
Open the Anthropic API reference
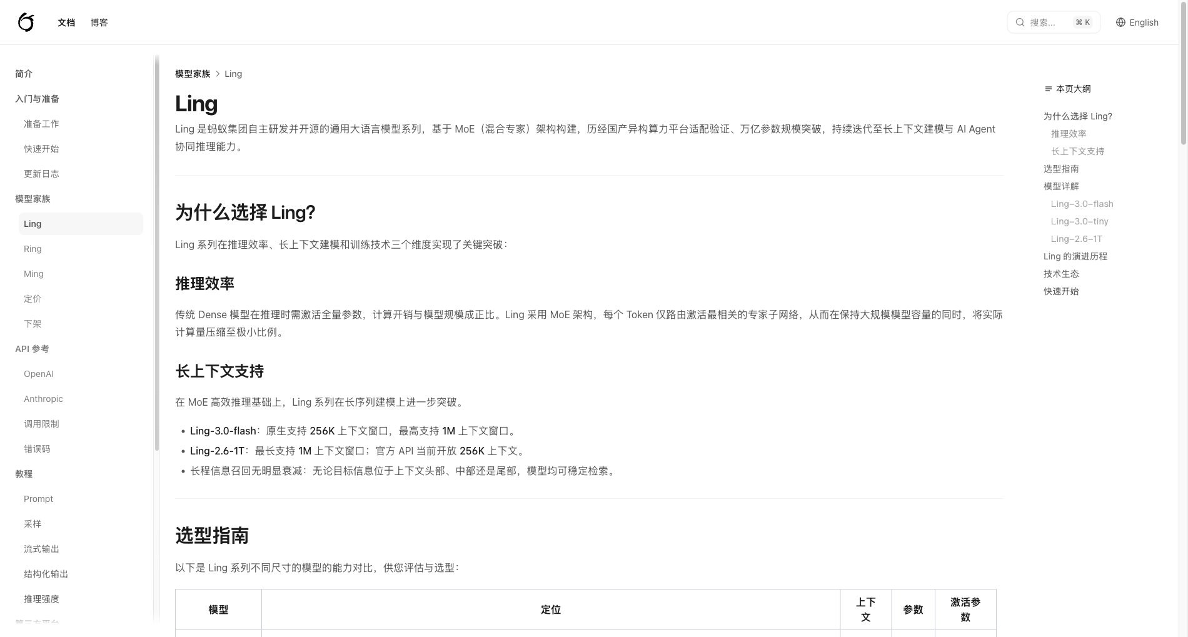tap(43, 399)
